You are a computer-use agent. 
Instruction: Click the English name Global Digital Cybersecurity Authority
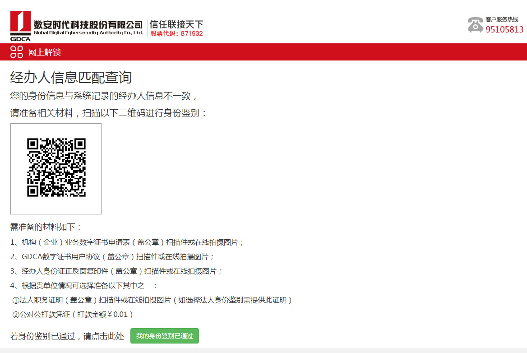click(88, 33)
